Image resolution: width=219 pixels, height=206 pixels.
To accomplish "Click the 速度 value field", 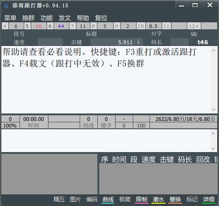I will click(50, 42).
